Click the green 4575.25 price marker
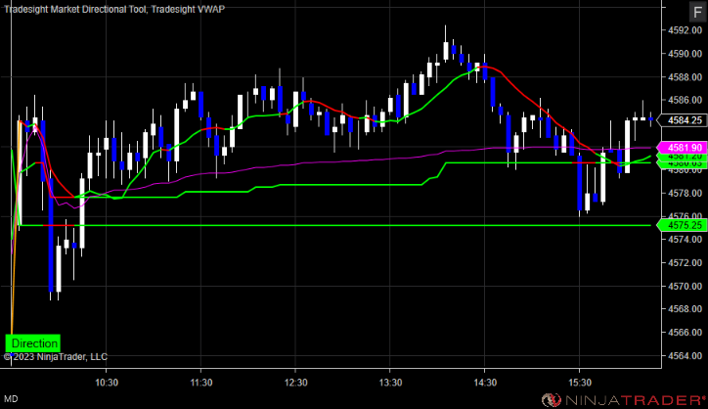 coord(683,225)
